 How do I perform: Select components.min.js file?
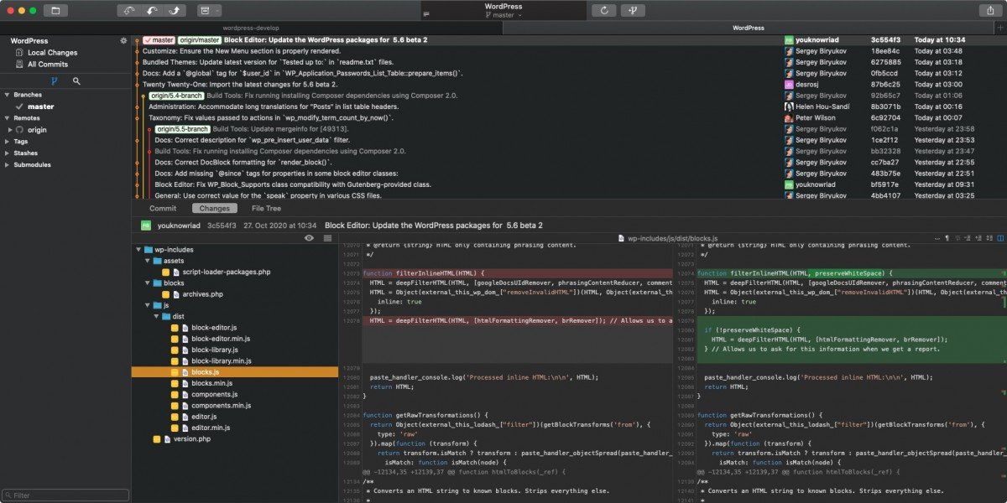222,405
